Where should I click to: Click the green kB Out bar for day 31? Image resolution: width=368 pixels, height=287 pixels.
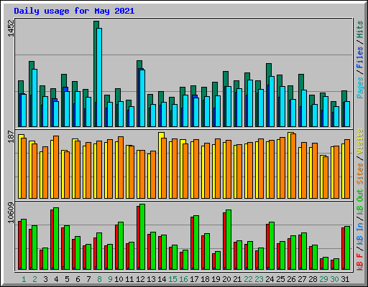point(347,248)
